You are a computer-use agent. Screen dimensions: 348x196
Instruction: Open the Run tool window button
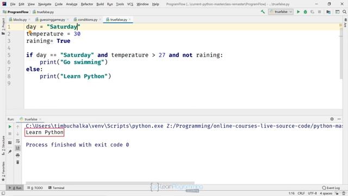click(15, 188)
